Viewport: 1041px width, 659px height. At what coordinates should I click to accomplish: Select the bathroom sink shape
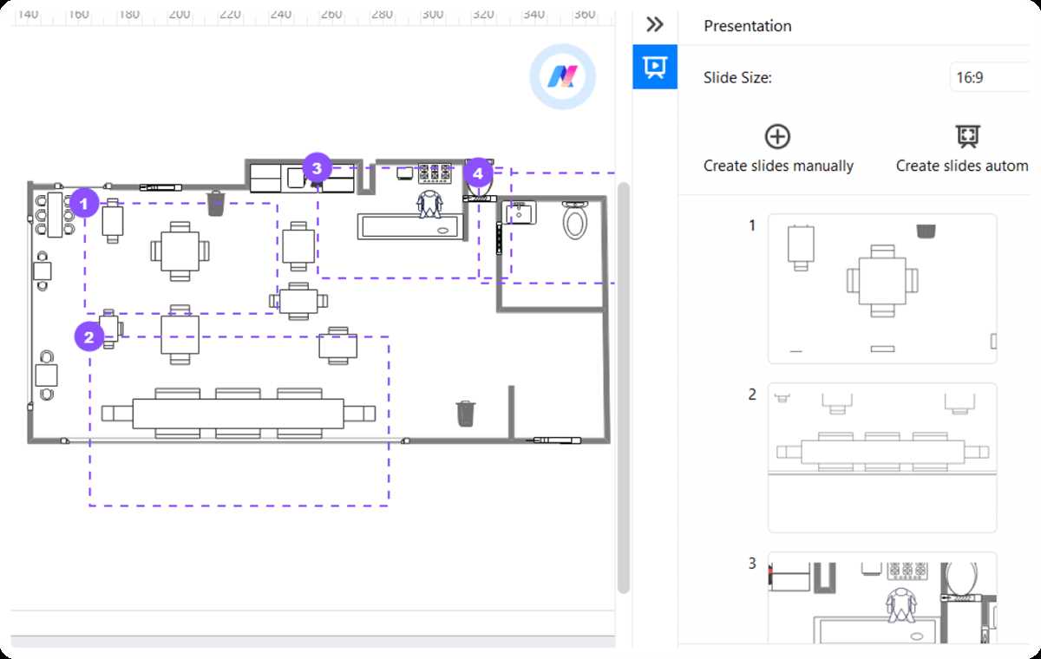tap(520, 212)
